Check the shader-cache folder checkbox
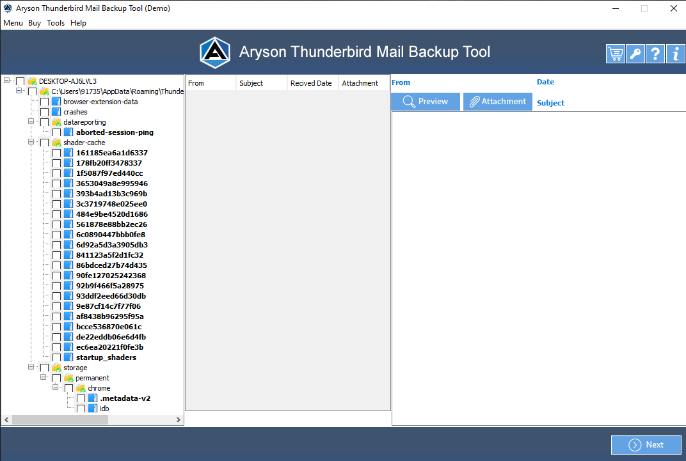Screen dimensions: 686x461 pyautogui.click(x=45, y=143)
